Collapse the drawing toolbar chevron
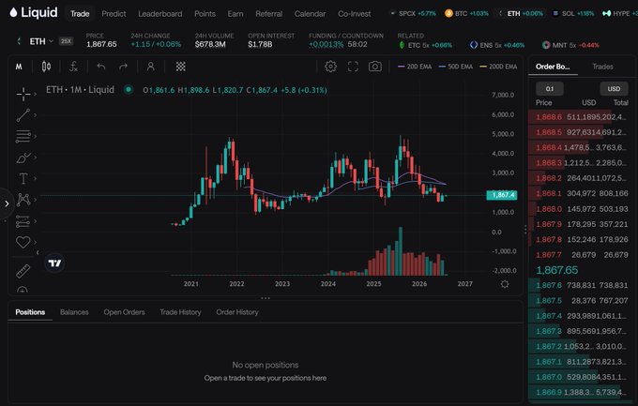The width and height of the screenshot is (638, 406). pos(38,252)
